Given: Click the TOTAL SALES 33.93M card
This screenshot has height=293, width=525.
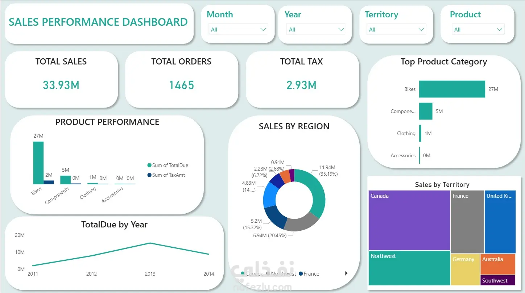Looking at the screenshot, I should point(61,79).
